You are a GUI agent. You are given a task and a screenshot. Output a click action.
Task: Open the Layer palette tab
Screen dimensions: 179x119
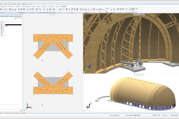pos(20,16)
